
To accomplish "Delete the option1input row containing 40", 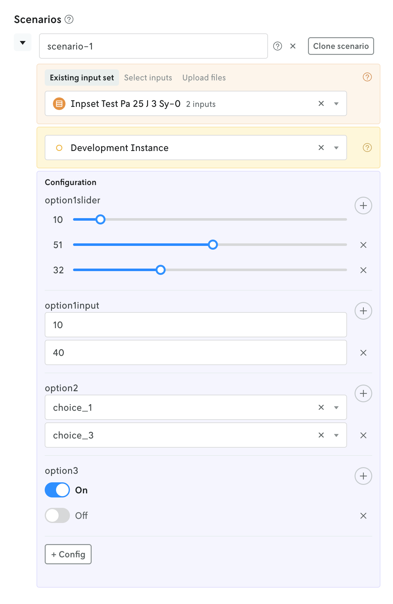I will [363, 353].
